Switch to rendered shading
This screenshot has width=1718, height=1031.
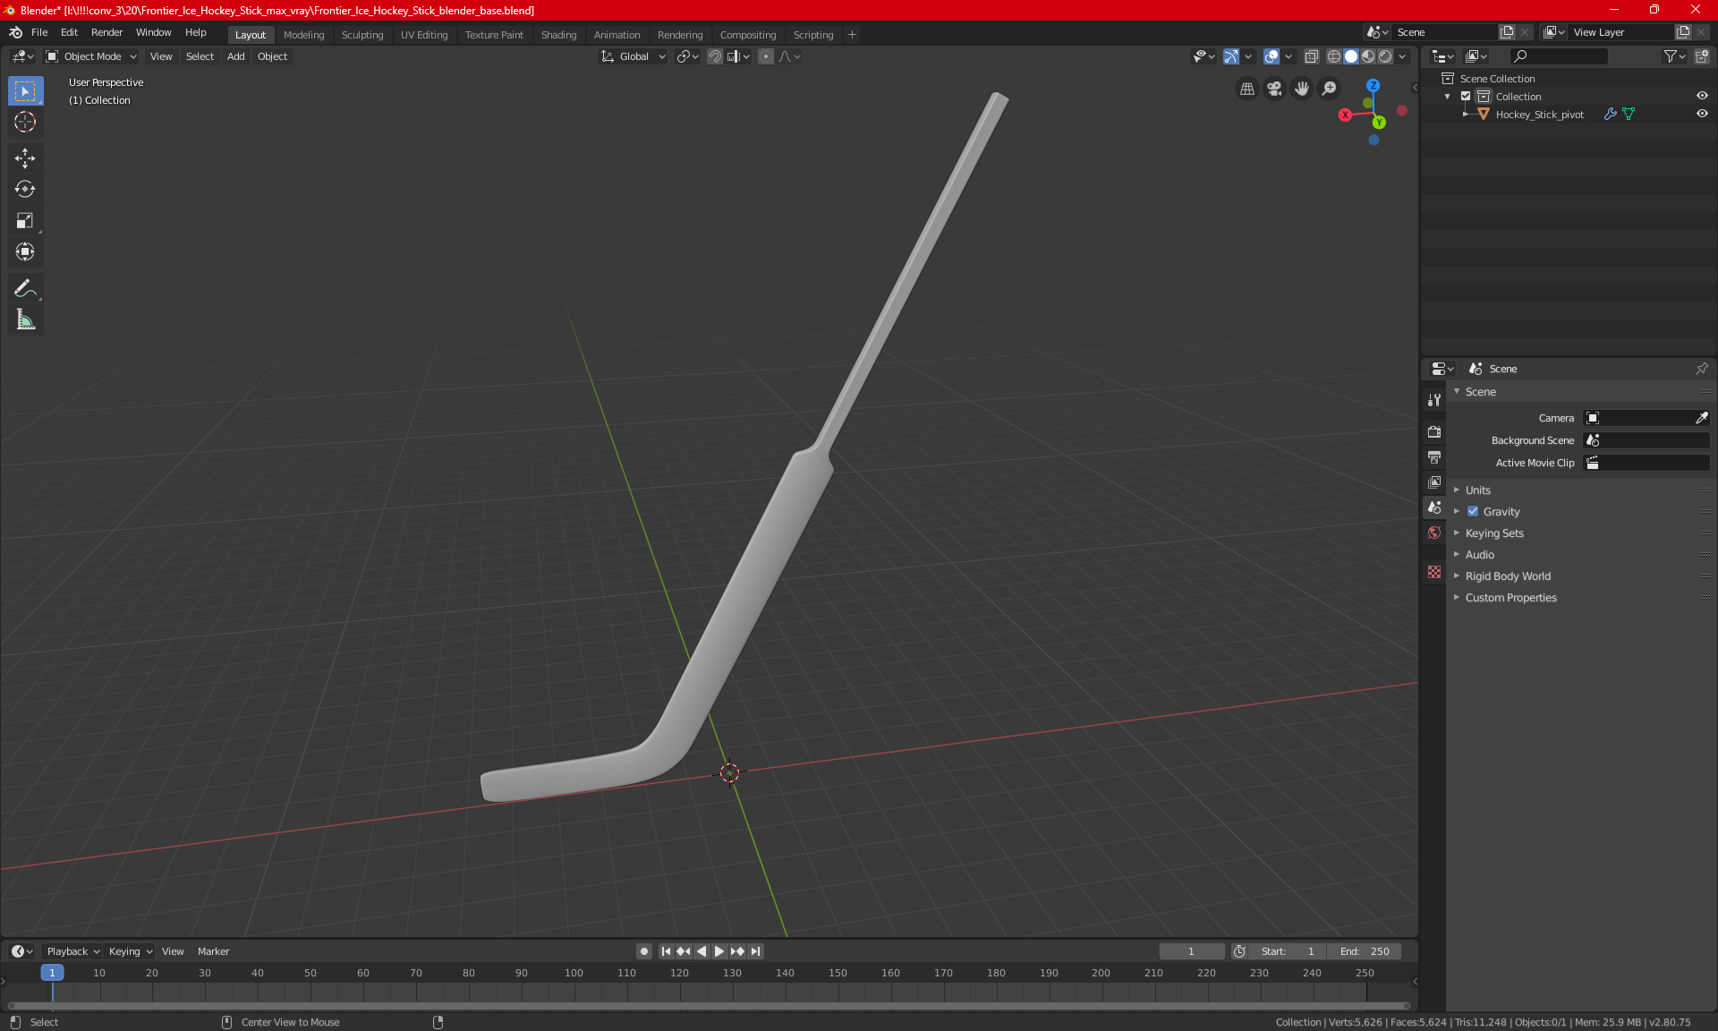pyautogui.click(x=1385, y=56)
